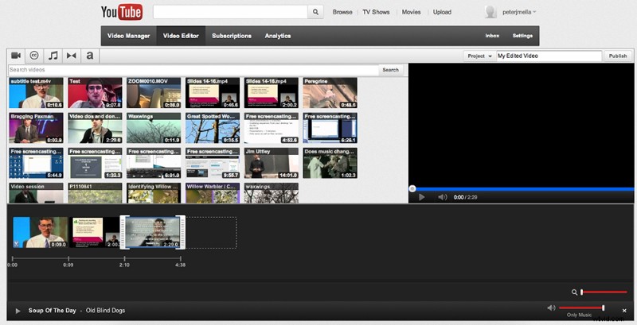
Task: Play the preview video
Action: [x=422, y=197]
